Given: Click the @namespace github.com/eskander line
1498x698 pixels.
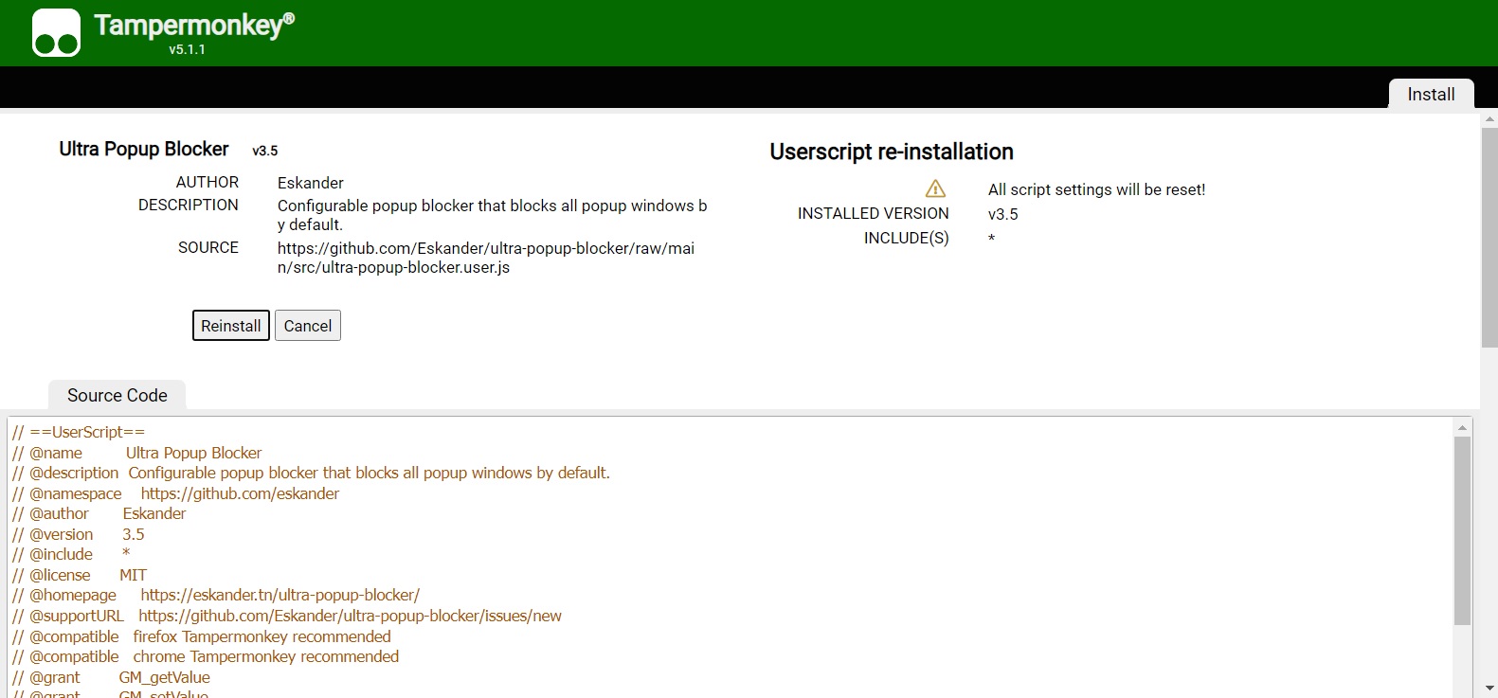Looking at the screenshot, I should coord(175,493).
